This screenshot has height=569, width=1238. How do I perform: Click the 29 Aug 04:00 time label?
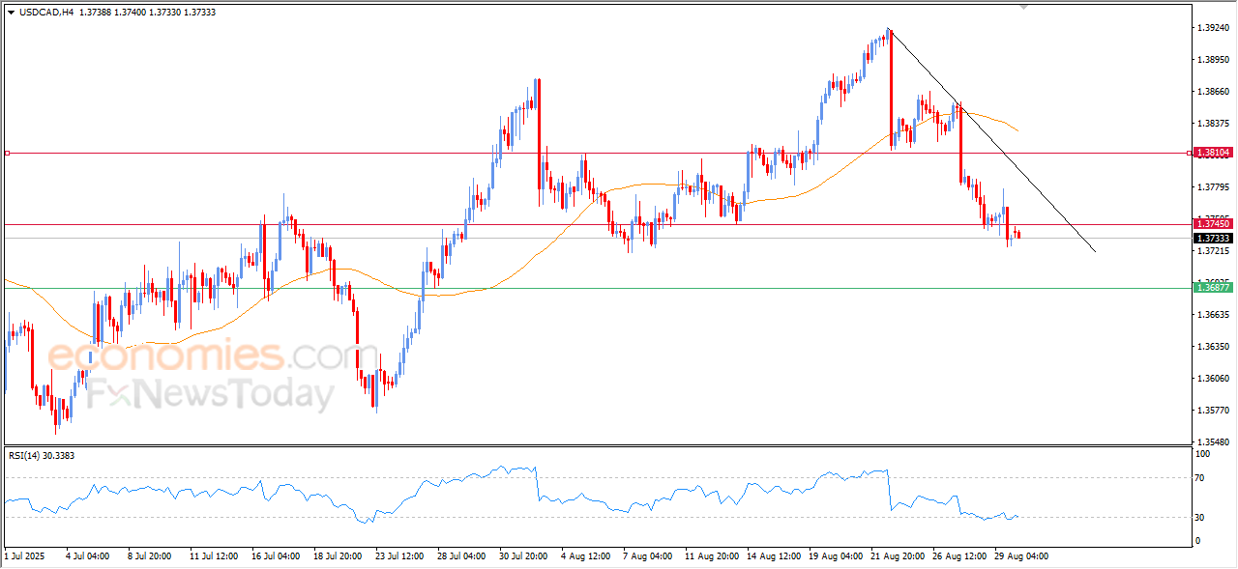(1021, 556)
